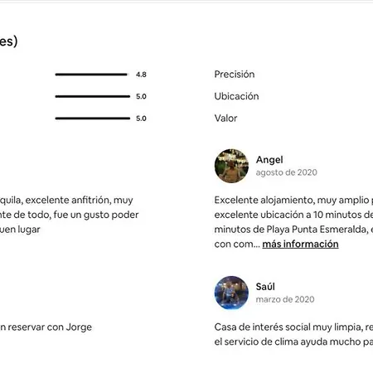Click the 'más información' link

[300, 244]
